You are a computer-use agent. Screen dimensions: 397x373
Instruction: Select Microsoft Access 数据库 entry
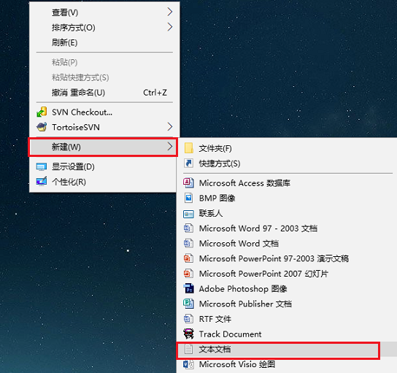click(287, 182)
